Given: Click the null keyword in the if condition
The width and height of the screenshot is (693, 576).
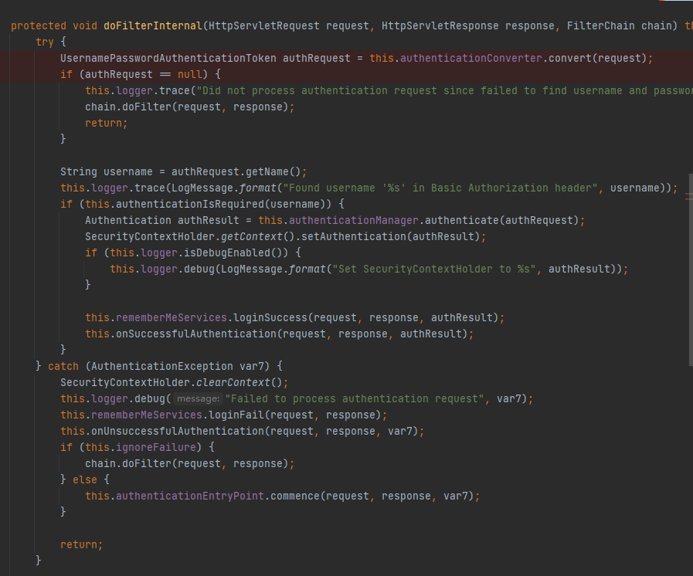Looking at the screenshot, I should coord(189,74).
